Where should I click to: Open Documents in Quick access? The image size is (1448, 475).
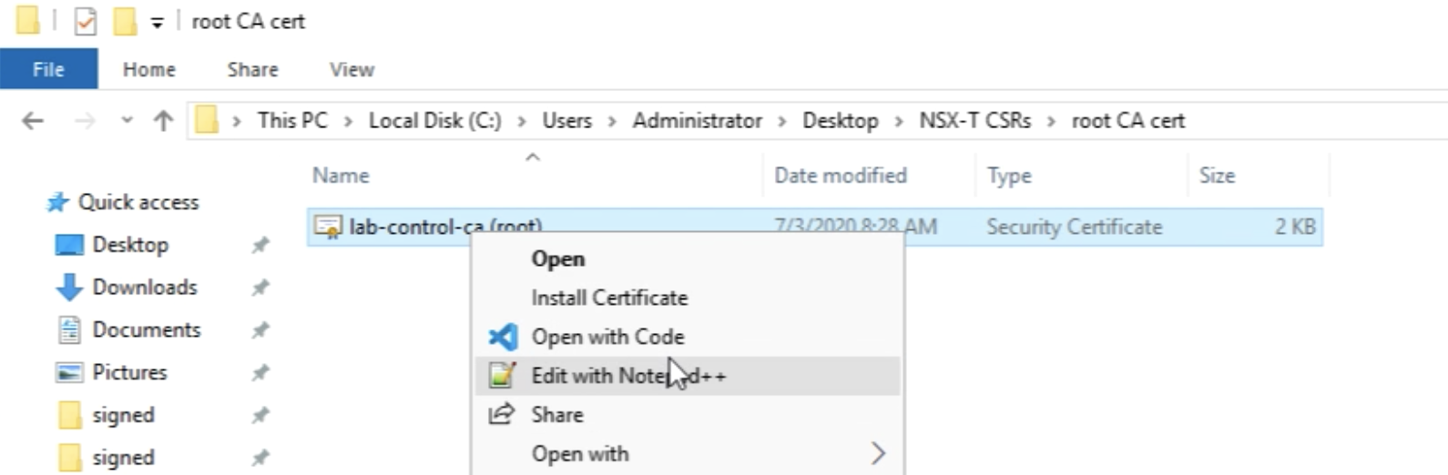[x=146, y=329]
